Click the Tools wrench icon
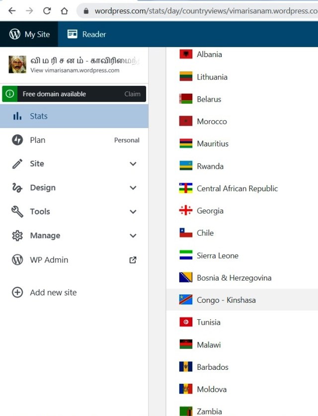This screenshot has height=416, width=318. [17, 211]
